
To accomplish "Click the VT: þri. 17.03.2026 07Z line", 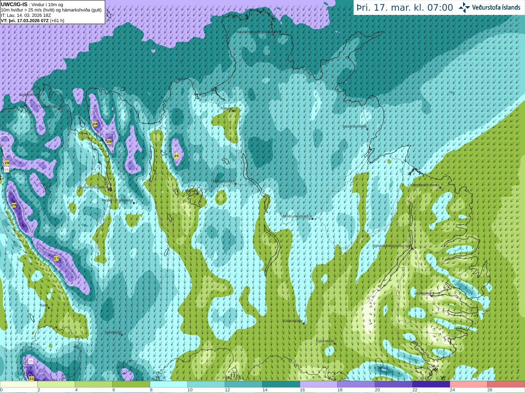I will click(x=32, y=21).
